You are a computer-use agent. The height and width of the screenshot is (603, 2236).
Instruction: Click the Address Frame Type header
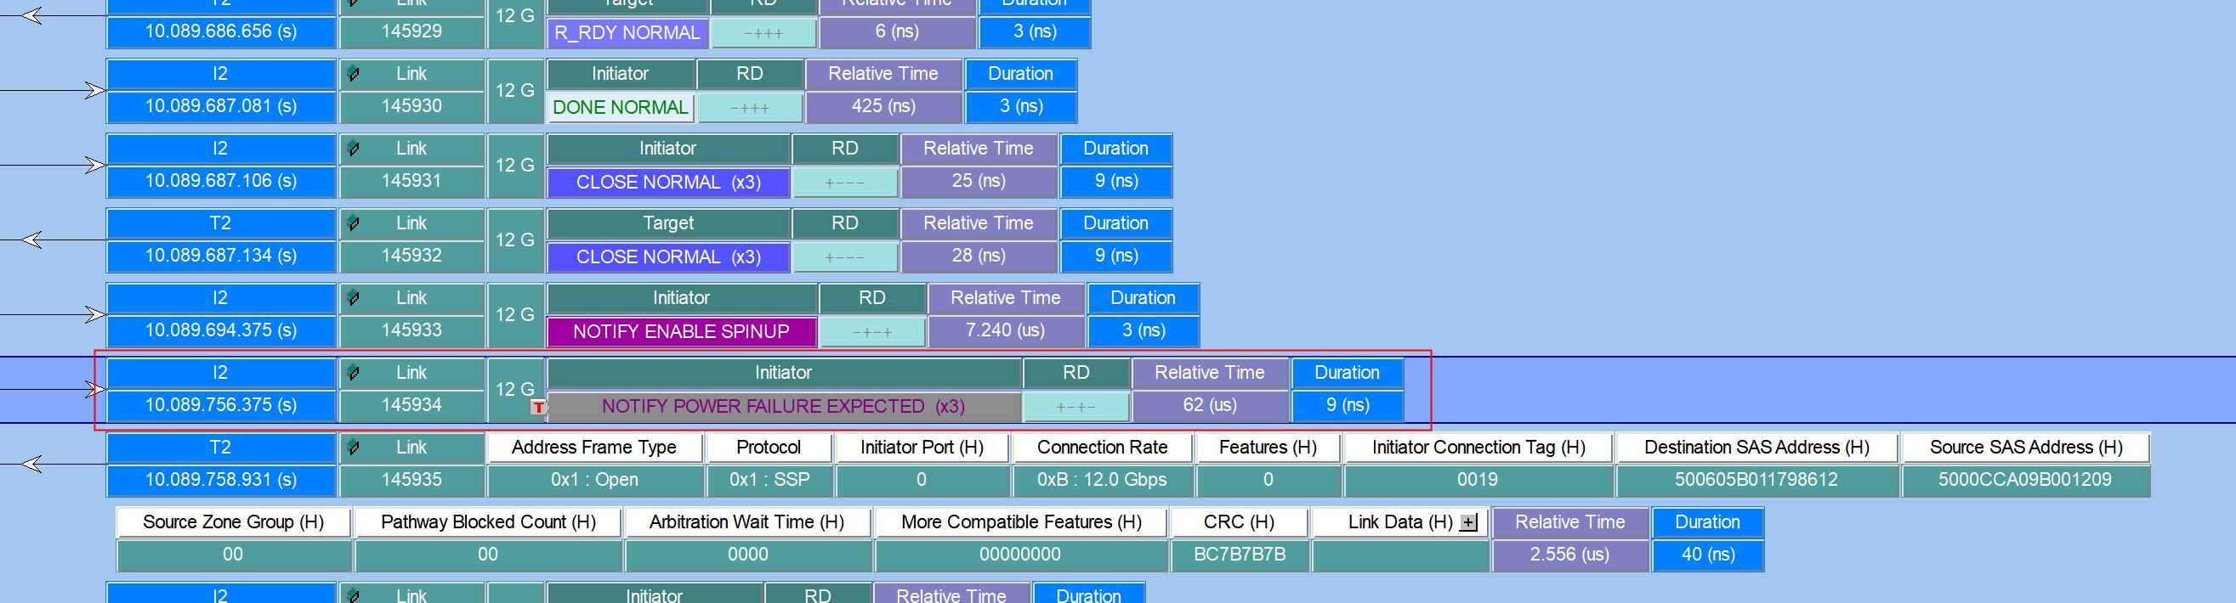pos(594,448)
